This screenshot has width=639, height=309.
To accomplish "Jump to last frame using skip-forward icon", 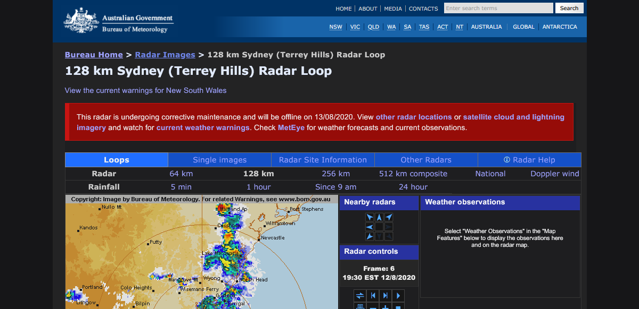I will click(385, 295).
